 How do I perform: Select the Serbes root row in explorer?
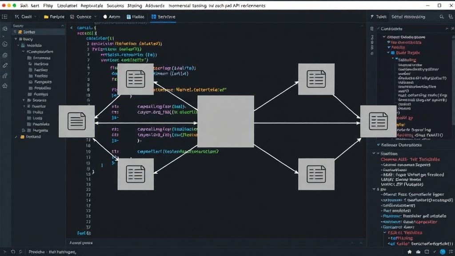coord(38,32)
